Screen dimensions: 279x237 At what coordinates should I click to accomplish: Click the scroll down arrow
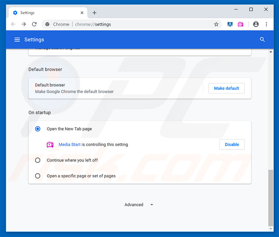coord(271,229)
